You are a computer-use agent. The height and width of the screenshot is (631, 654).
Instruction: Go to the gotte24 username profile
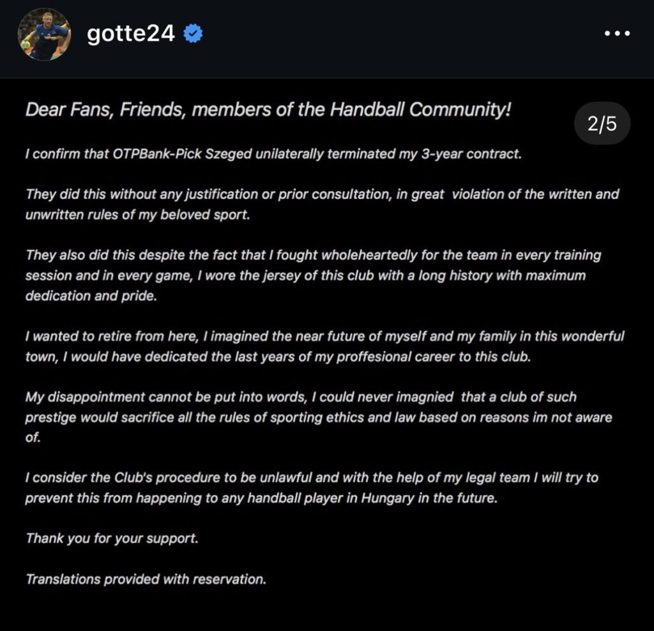(x=130, y=34)
